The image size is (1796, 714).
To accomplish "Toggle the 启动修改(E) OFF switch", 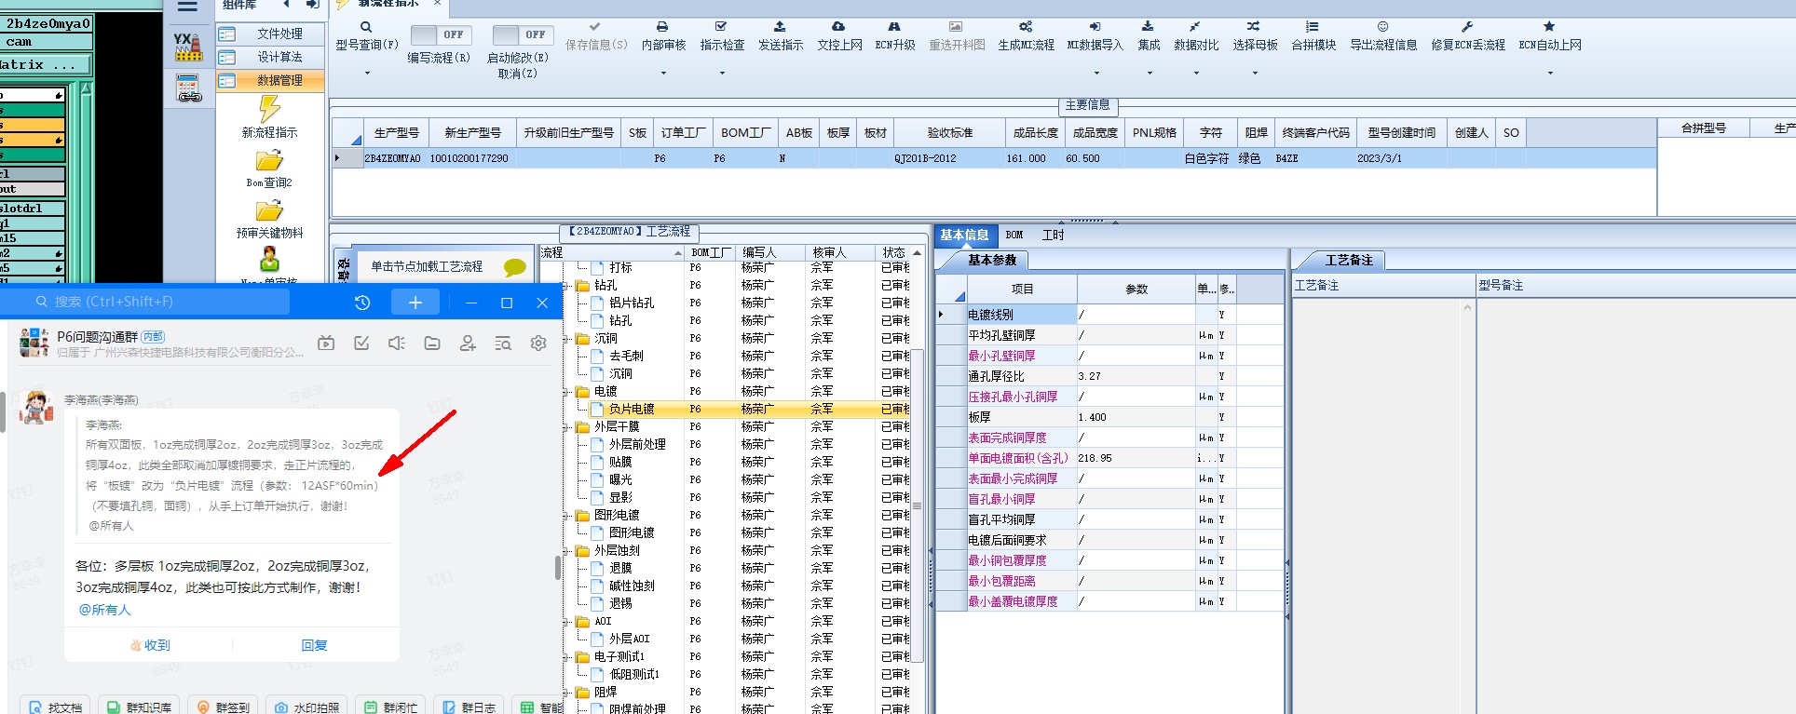I will tap(523, 34).
